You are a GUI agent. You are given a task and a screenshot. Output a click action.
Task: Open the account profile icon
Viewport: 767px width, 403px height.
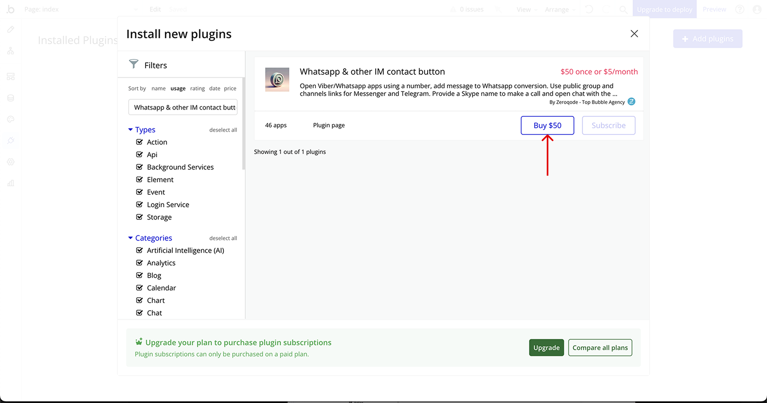(x=757, y=9)
